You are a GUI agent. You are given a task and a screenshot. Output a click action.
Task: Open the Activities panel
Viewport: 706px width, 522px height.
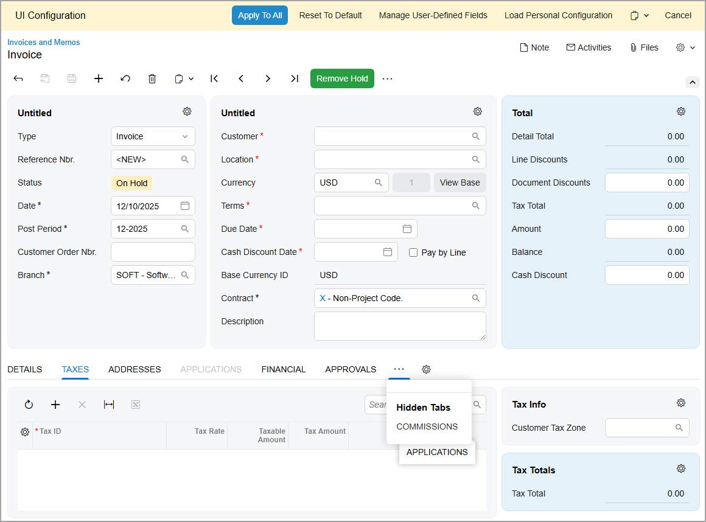589,47
